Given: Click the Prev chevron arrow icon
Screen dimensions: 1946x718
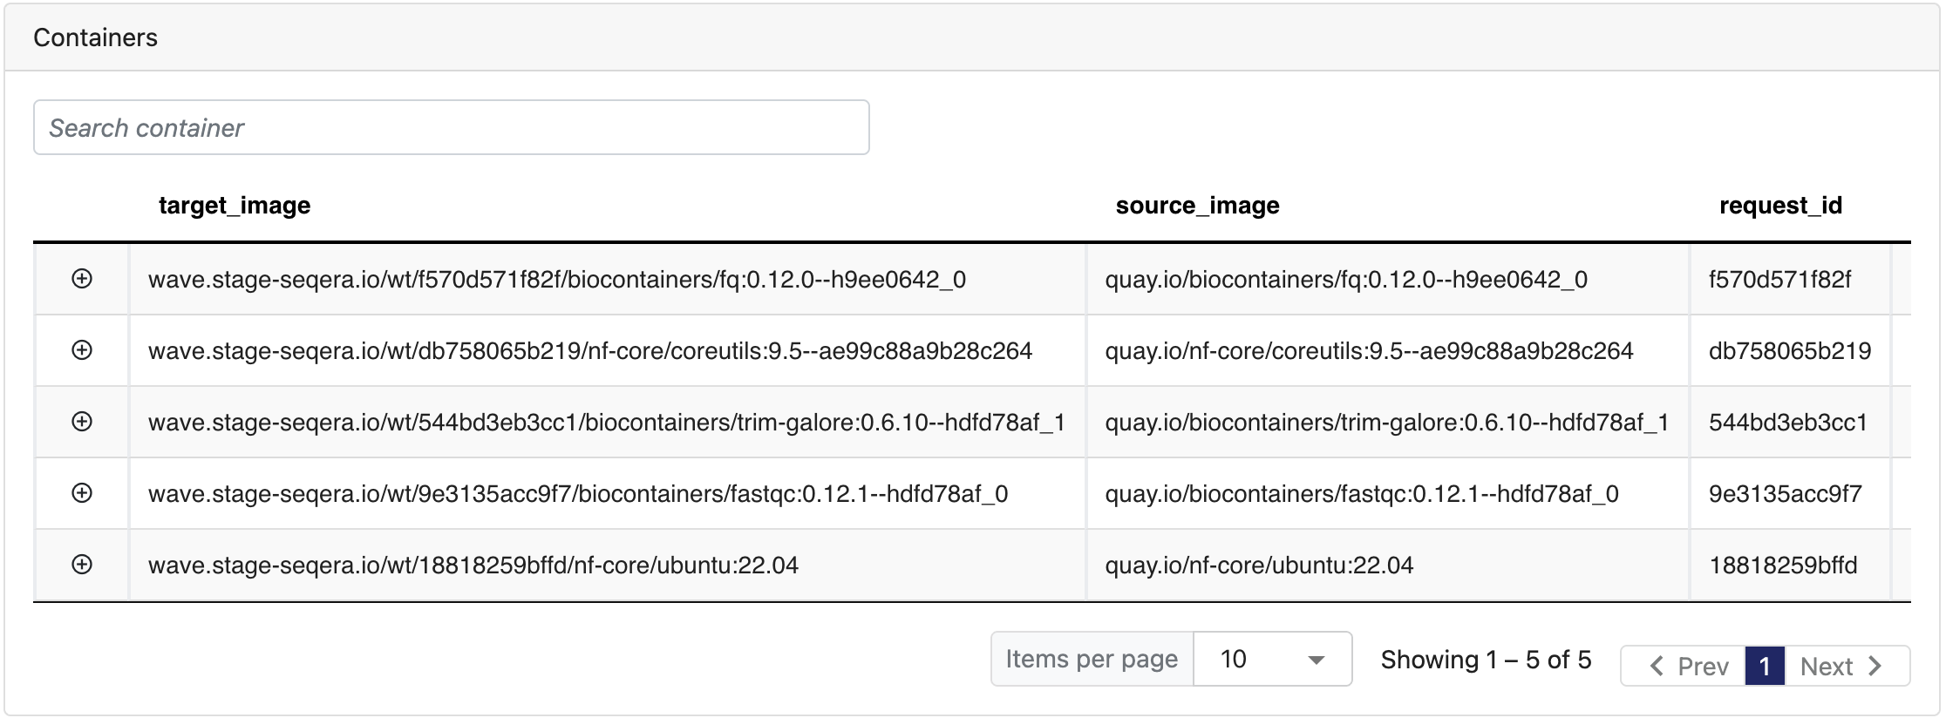Looking at the screenshot, I should coord(1657,667).
